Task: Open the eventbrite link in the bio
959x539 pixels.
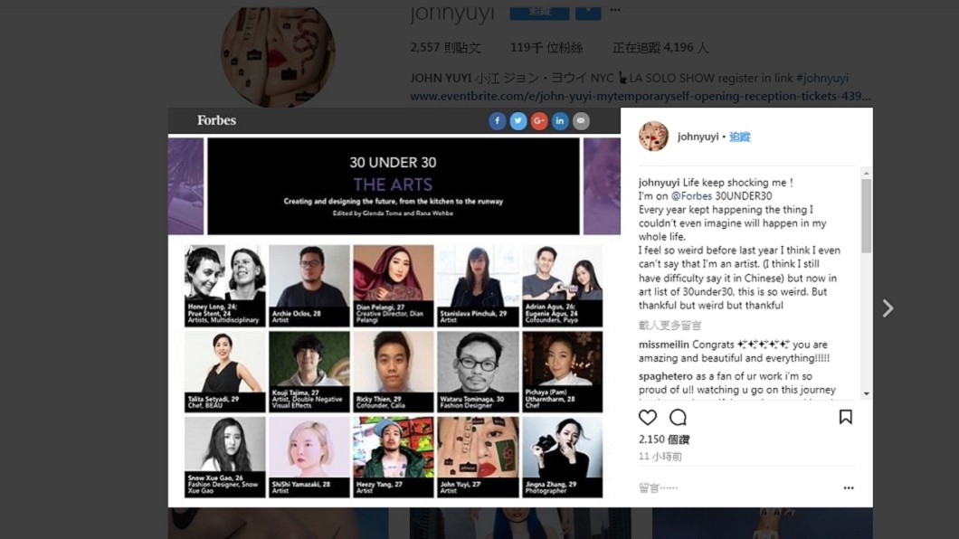Action: [x=641, y=96]
